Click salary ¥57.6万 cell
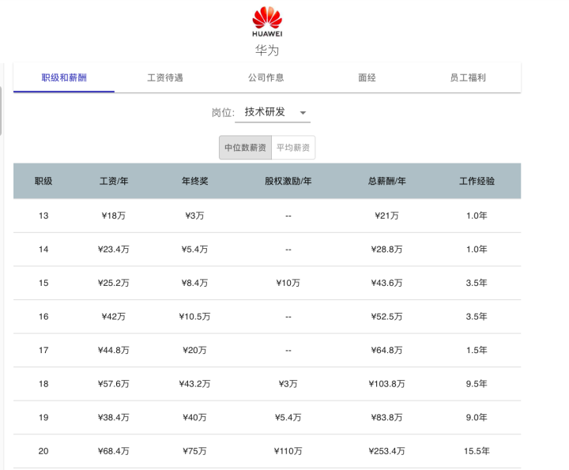This screenshot has width=569, height=470. [114, 384]
